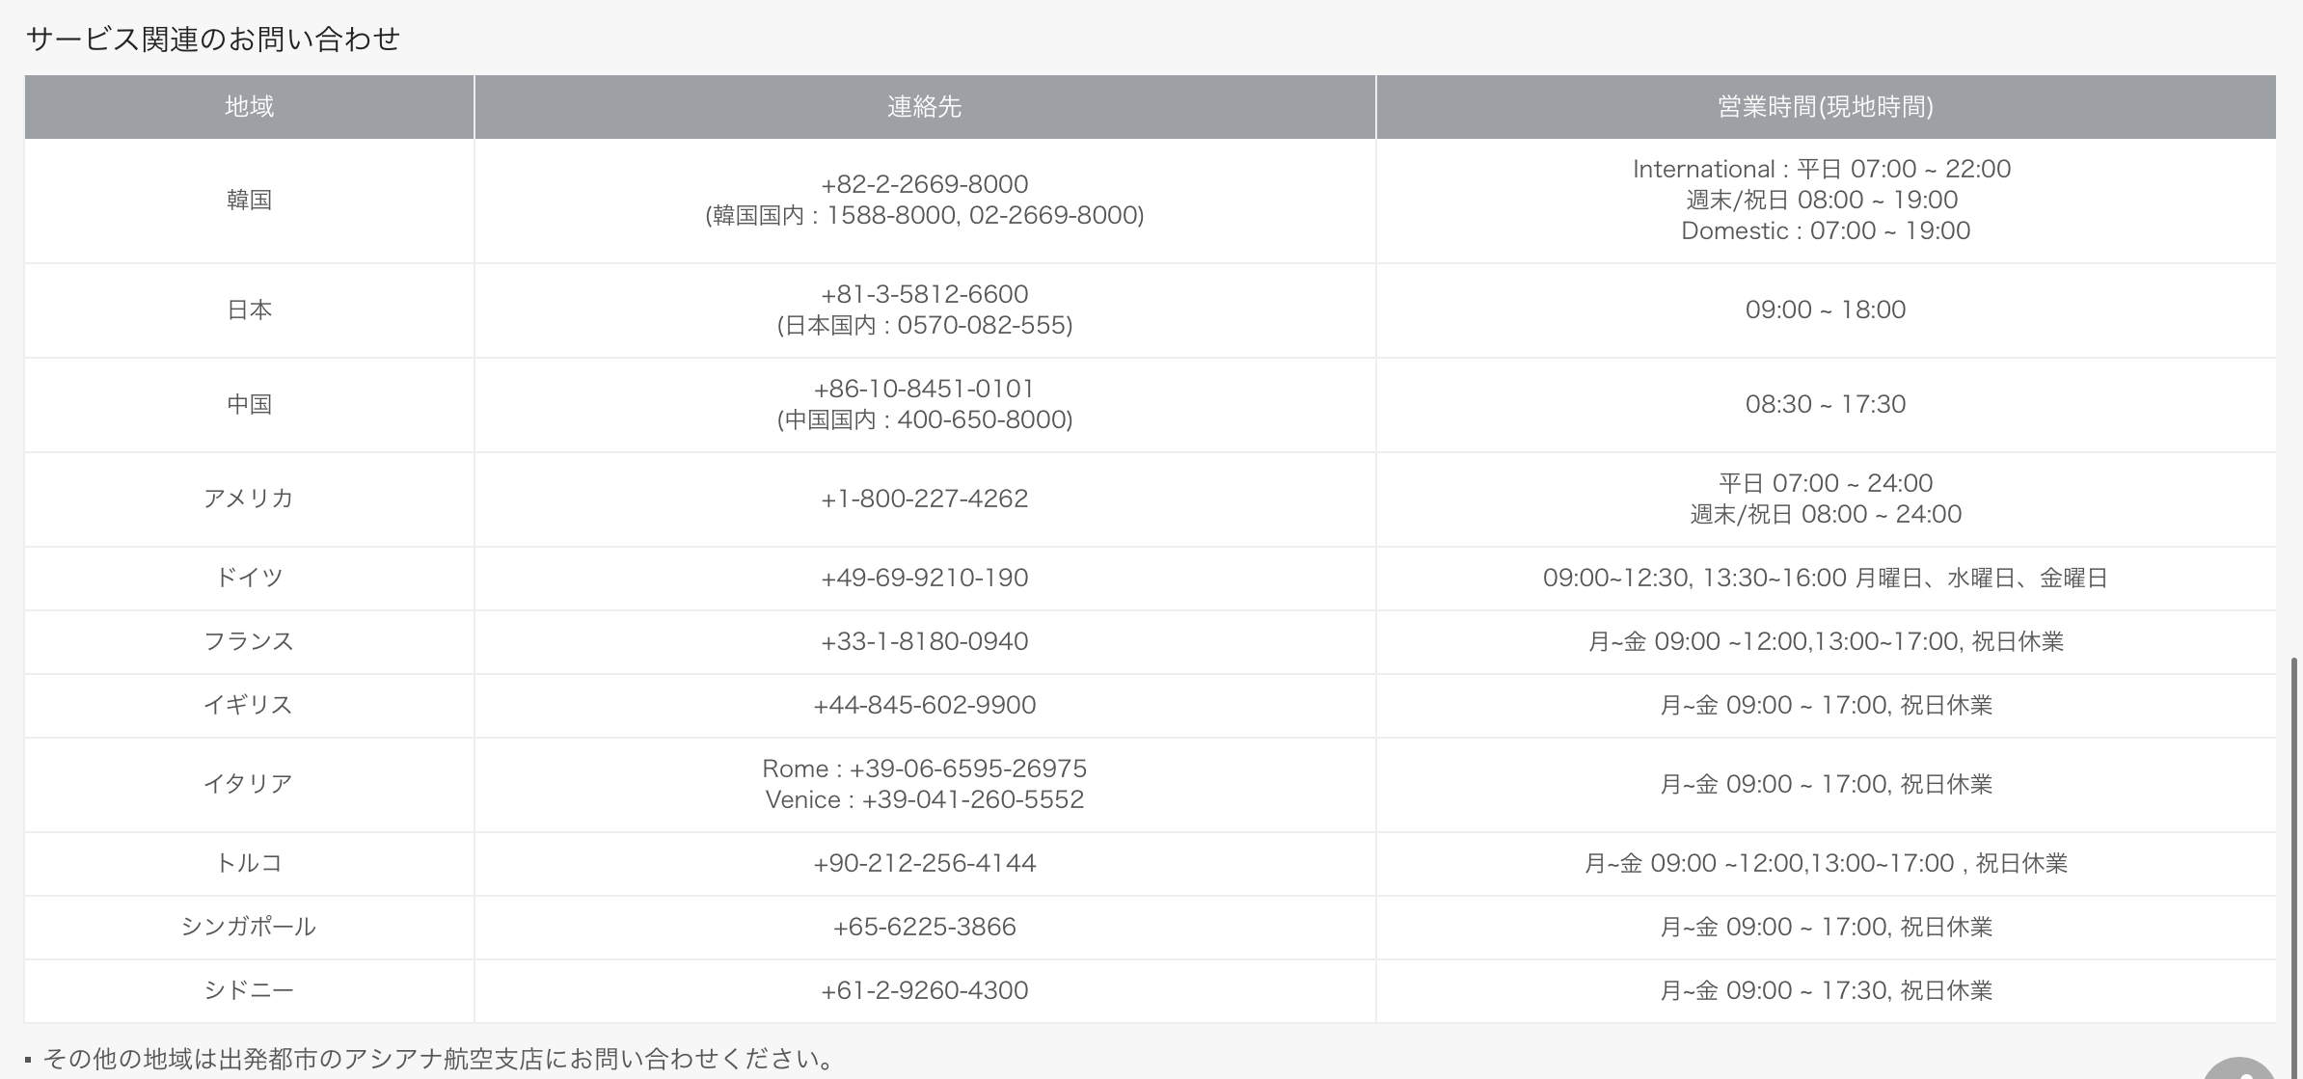Click the シンガポール region cell

tap(249, 927)
